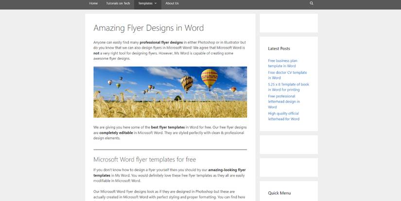Open Tutorials on Tech menu item
Viewport: 401px width, 201px height.
pos(118,3)
